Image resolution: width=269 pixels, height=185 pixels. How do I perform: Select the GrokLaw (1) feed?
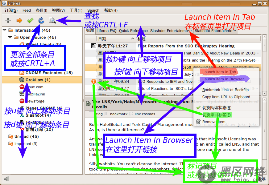38,80
